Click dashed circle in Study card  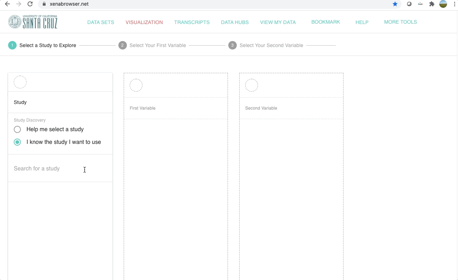pos(20,82)
